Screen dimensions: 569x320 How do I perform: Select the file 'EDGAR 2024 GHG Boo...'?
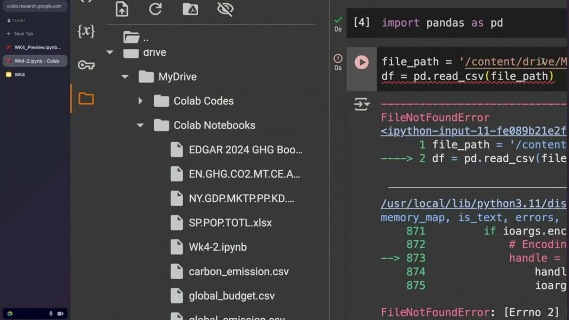[x=236, y=150]
